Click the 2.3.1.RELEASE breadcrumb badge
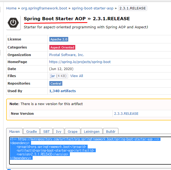 (132, 8)
